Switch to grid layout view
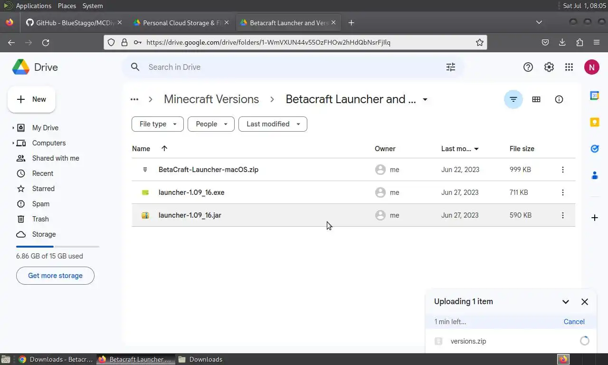This screenshot has height=365, width=608. pos(536,99)
